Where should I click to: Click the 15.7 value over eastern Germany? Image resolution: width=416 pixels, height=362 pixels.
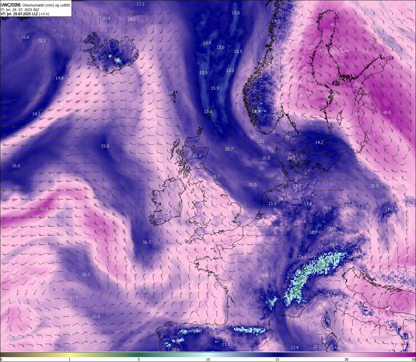[x=350, y=203]
